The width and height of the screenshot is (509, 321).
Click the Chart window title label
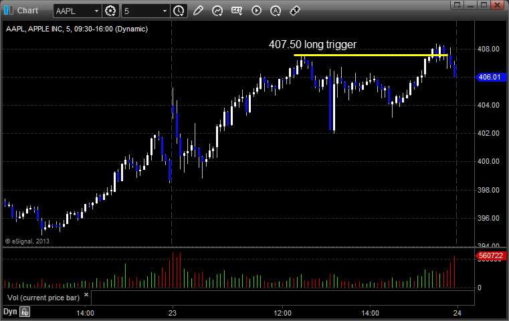27,11
